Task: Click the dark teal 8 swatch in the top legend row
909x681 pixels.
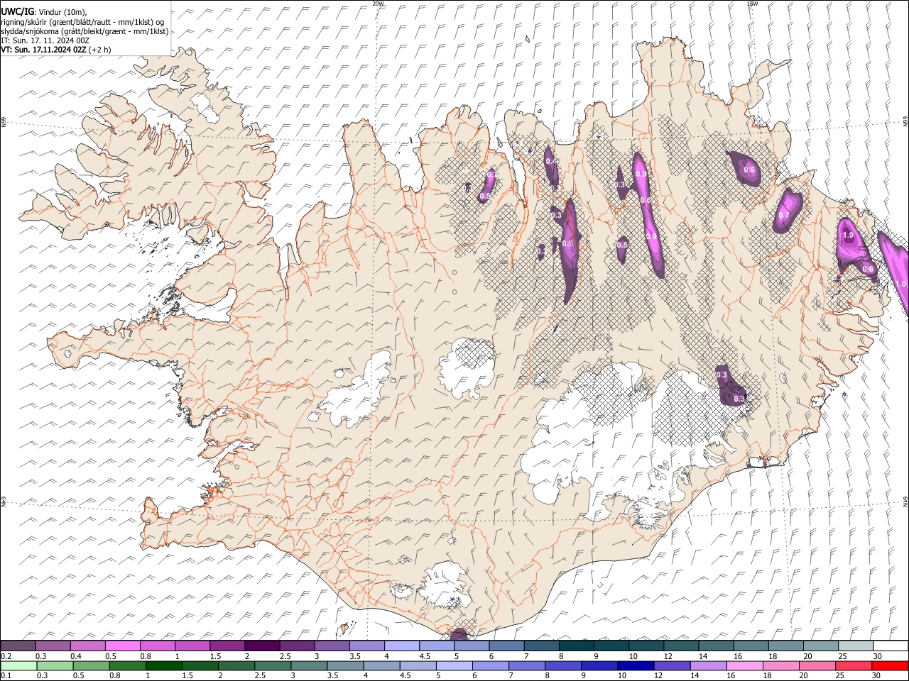Action: pos(576,646)
